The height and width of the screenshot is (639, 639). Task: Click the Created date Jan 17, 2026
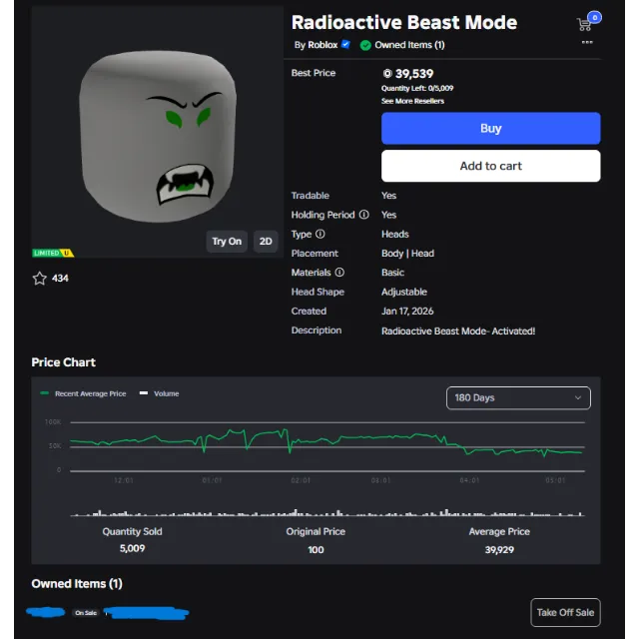(x=407, y=311)
